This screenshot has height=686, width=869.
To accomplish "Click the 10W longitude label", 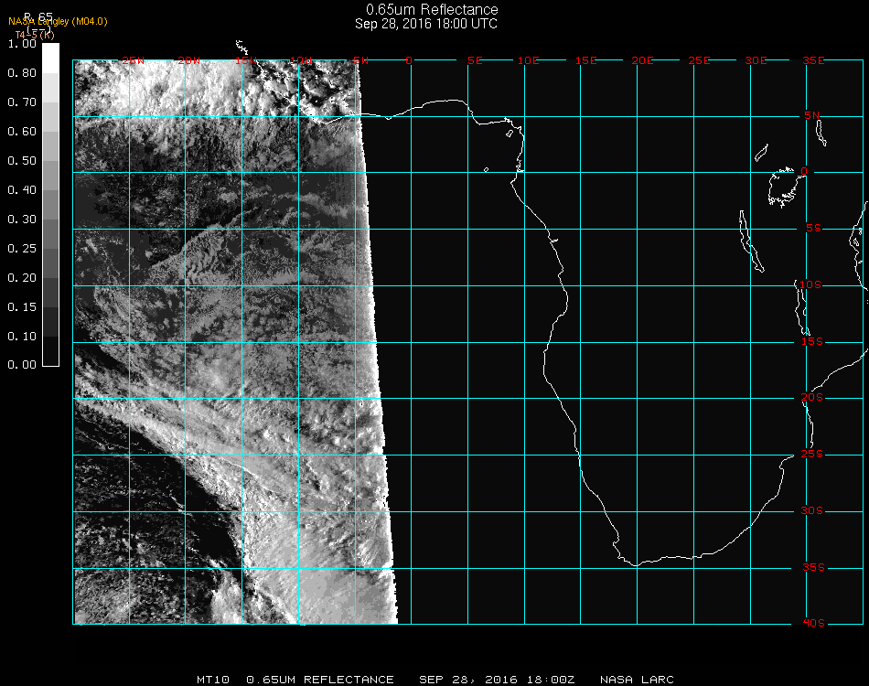I will click(x=301, y=61).
